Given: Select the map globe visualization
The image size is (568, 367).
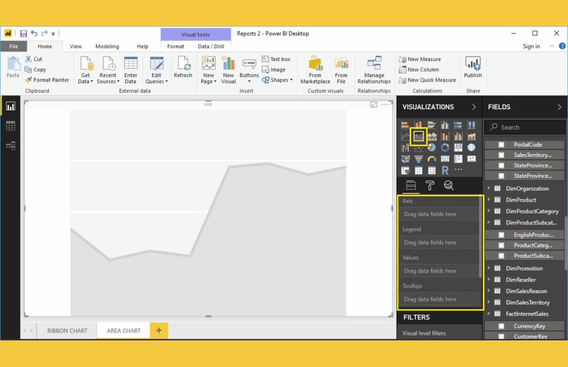Looking at the screenshot, I should pyautogui.click(x=471, y=147).
